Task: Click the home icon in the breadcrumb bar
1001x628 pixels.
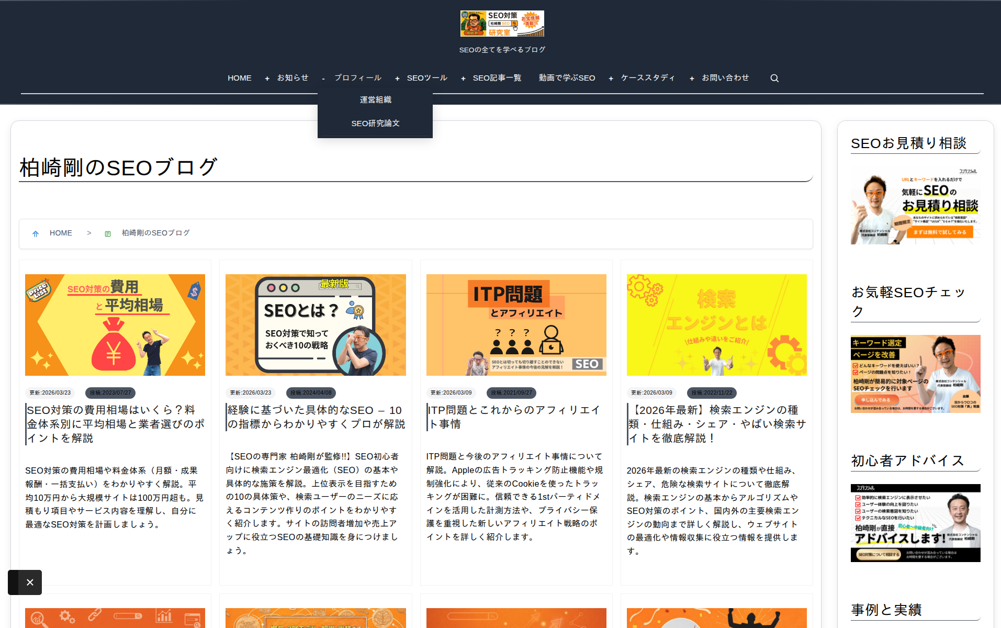Action: point(36,233)
